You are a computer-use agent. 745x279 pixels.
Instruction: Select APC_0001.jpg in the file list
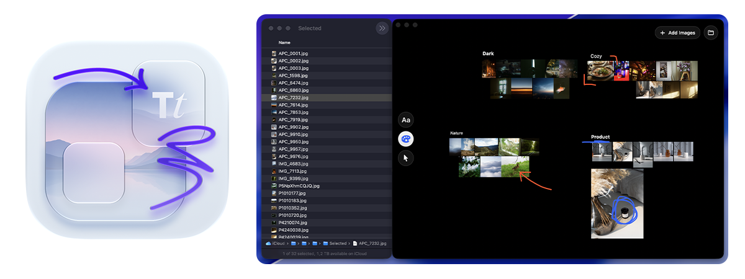327,53
